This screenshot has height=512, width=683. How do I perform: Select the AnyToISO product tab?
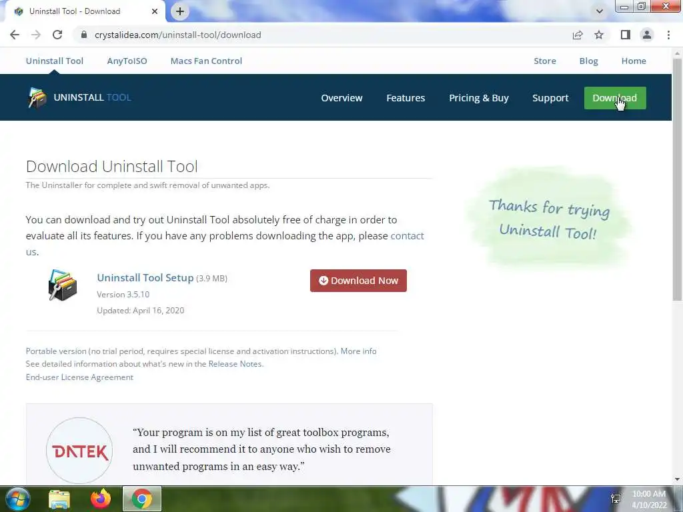tap(127, 61)
